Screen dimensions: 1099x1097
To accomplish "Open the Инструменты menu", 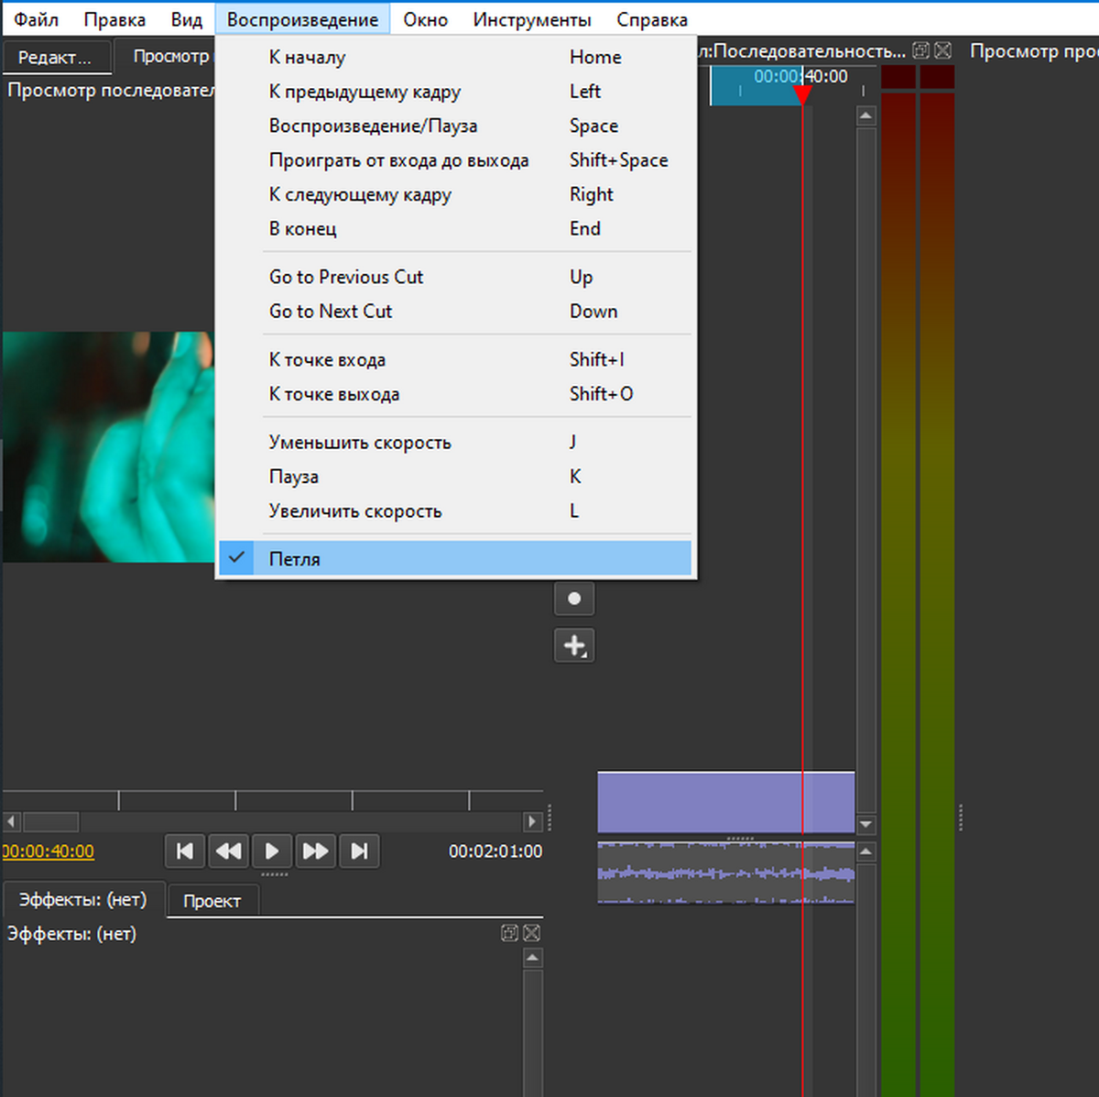I will coord(532,19).
